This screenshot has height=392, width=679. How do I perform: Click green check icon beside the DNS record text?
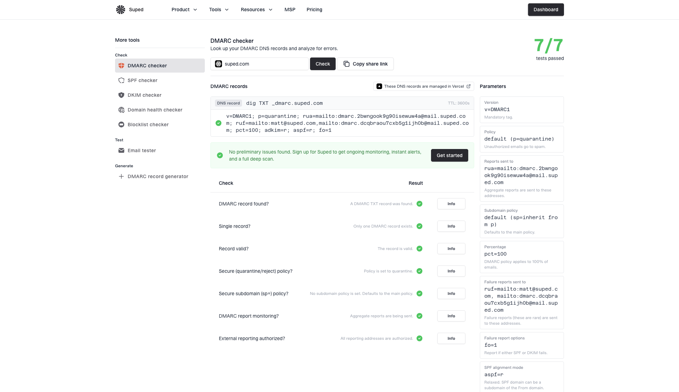pos(219,123)
